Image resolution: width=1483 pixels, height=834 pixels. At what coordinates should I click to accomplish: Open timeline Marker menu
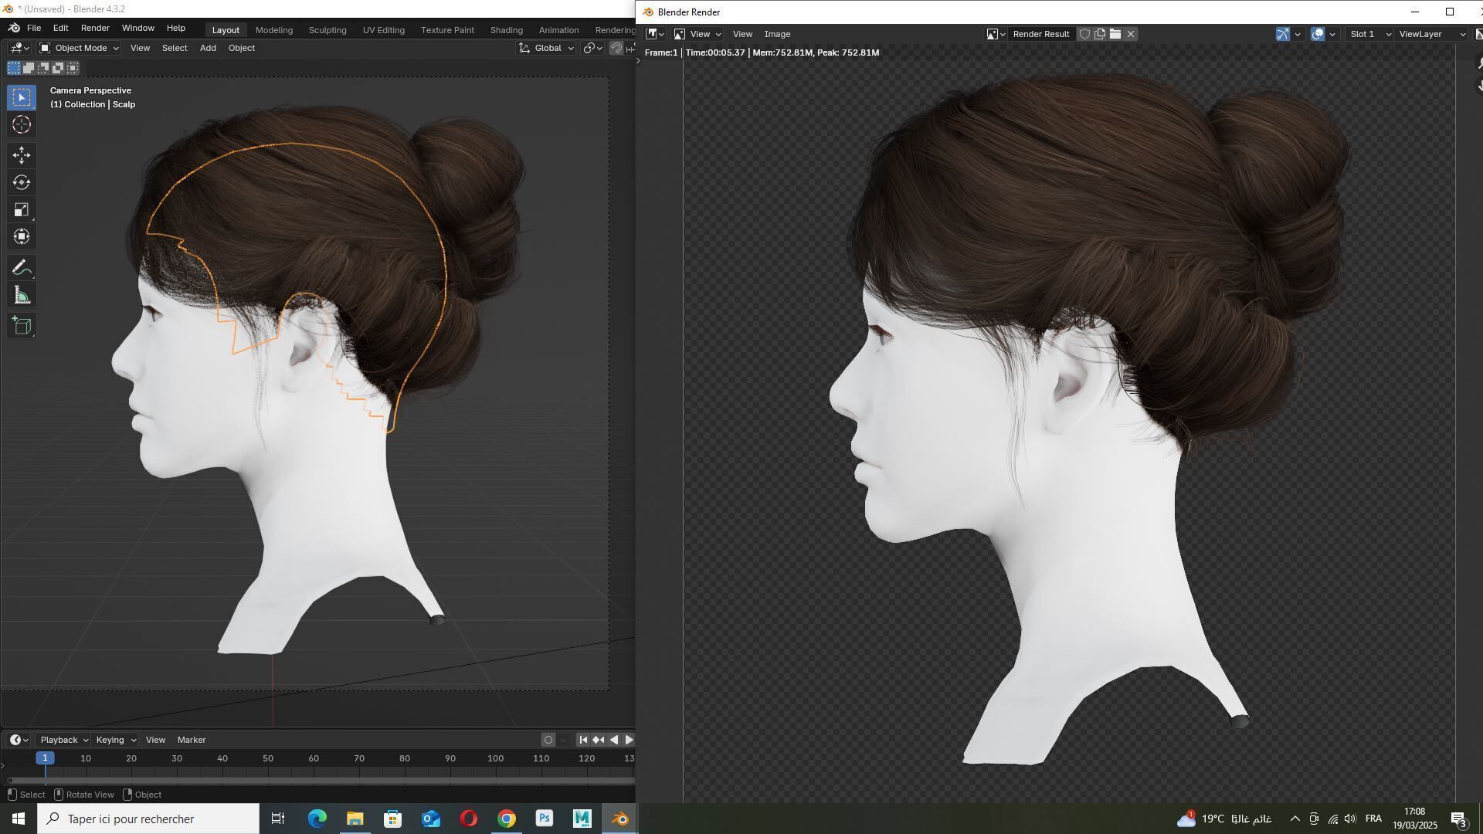pyautogui.click(x=192, y=740)
